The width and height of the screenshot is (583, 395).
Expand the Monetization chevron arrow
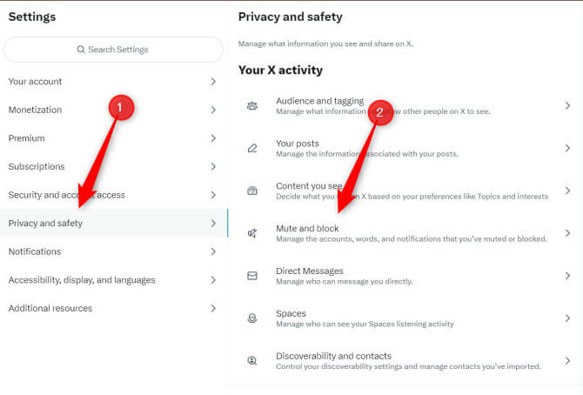[213, 110]
